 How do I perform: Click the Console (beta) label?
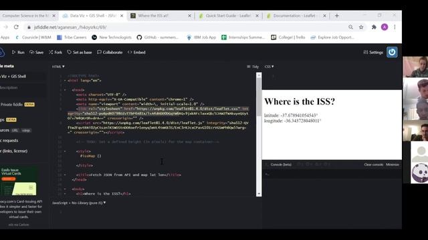click(x=281, y=165)
